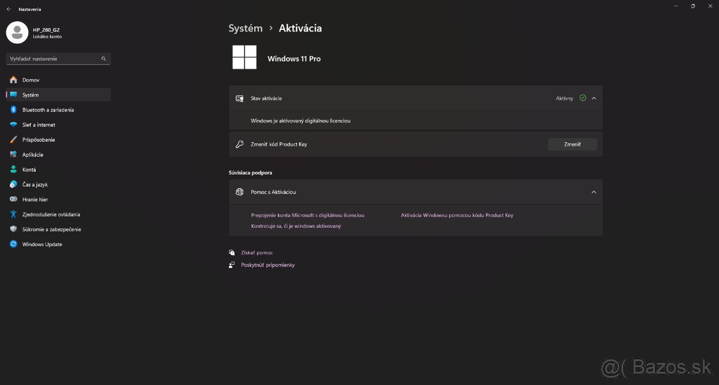
Task: Open Bluetooth a zariadenia via its icon
Action: point(13,109)
